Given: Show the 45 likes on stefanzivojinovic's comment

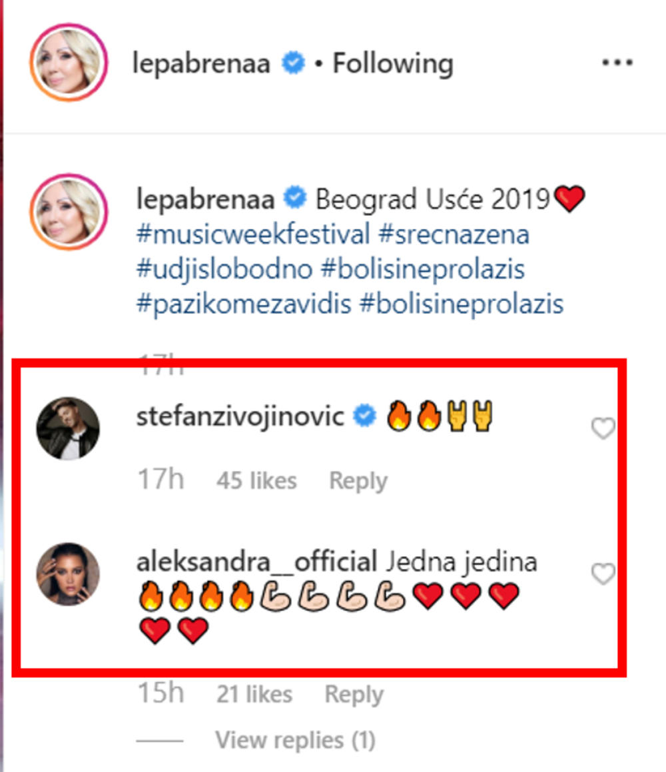Looking at the screenshot, I should pyautogui.click(x=256, y=481).
